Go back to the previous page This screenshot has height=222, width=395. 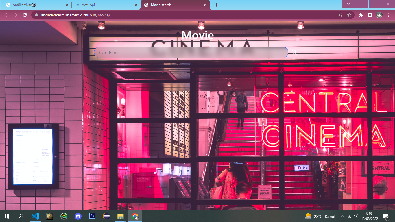(6, 15)
